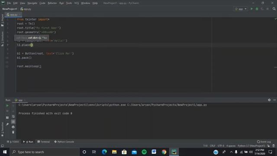Image resolution: width=277 pixels, height=156 pixels.
Task: Run the app using toolbar play button
Action: (251, 9)
